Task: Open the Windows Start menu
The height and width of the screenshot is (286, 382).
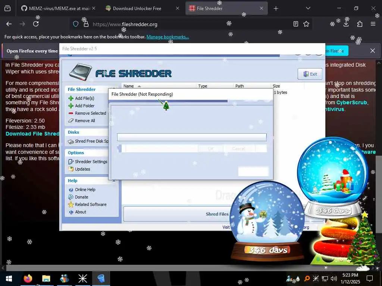Action: (9, 279)
